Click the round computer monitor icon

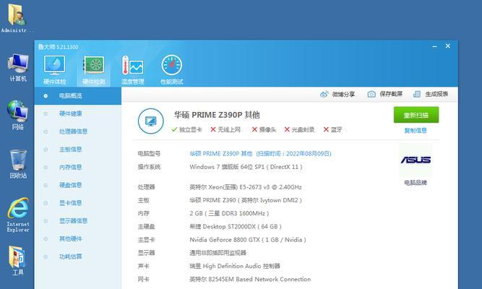click(150, 121)
